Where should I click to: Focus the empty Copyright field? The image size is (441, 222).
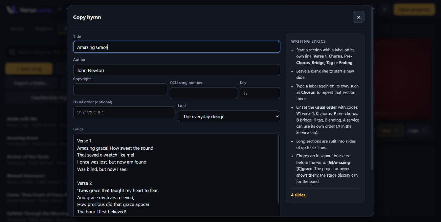tap(120, 89)
